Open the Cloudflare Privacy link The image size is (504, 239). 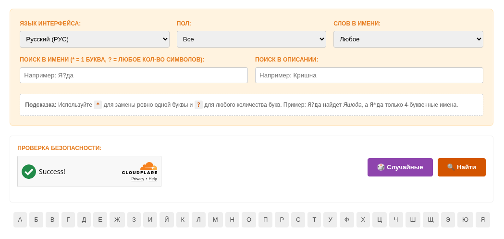(x=137, y=179)
